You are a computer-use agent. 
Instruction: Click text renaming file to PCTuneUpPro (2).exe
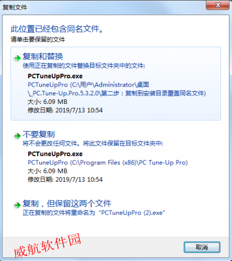pyautogui.click(x=94, y=213)
